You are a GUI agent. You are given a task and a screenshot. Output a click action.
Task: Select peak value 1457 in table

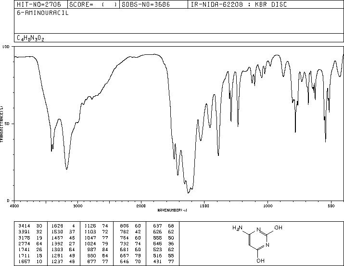pyautogui.click(x=57, y=238)
